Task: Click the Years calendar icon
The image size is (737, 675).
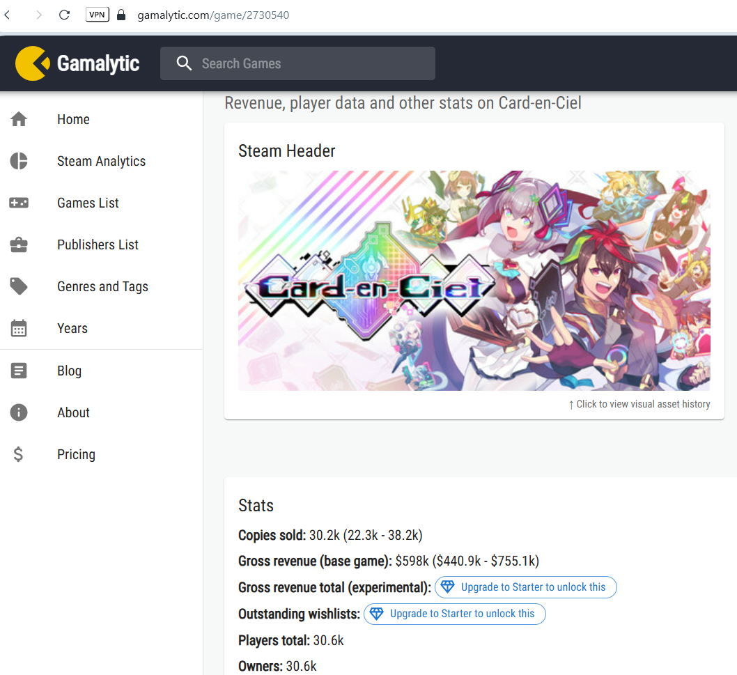Action: click(x=19, y=328)
